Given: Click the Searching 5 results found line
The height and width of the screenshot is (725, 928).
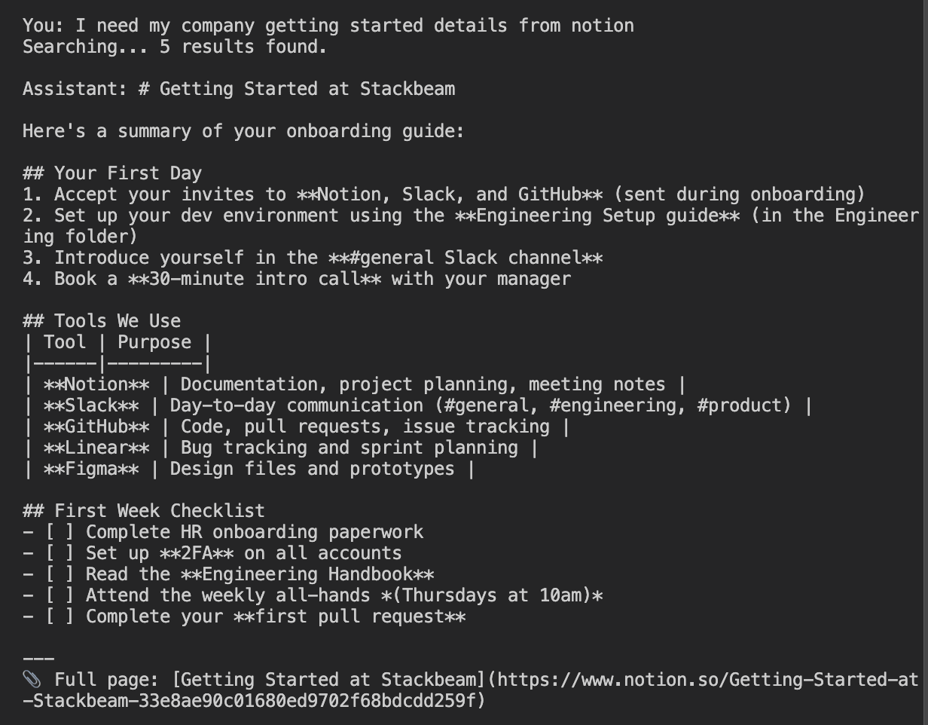Looking at the screenshot, I should pyautogui.click(x=175, y=47).
